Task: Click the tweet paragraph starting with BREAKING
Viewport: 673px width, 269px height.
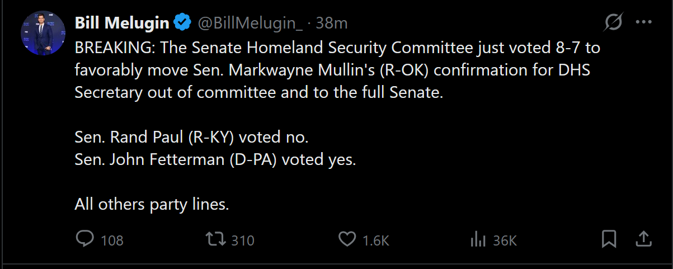Action: (x=336, y=70)
